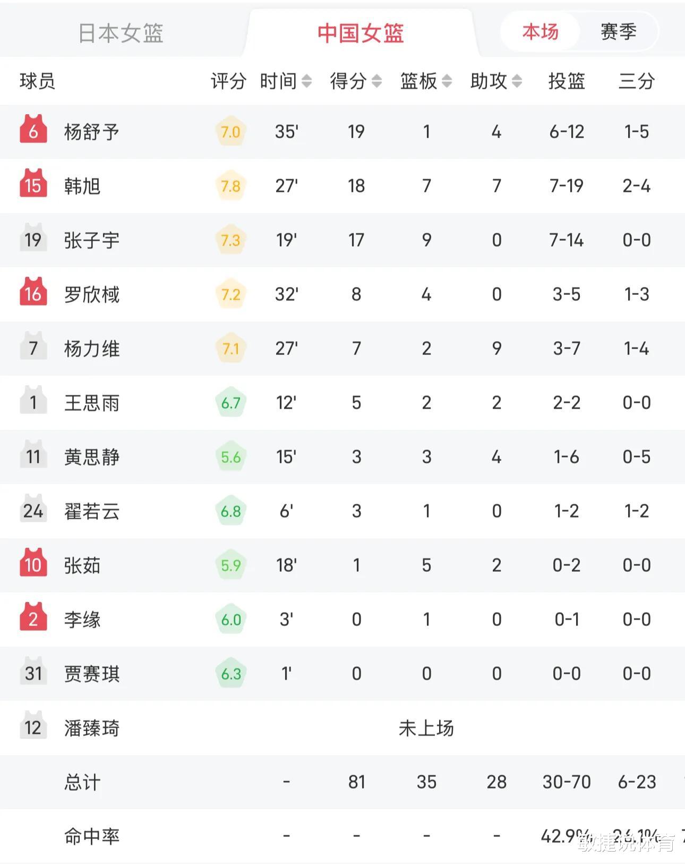The width and height of the screenshot is (685, 865).
Task: Sort players by 助攻 column
Action: pyautogui.click(x=496, y=81)
